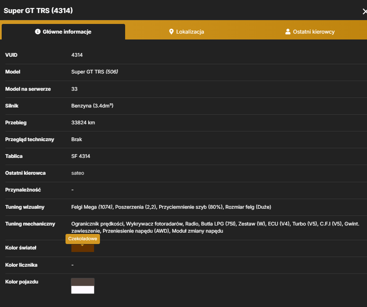Click the Czekoladowe tooltip label
This screenshot has width=367, height=307.
tap(83, 239)
